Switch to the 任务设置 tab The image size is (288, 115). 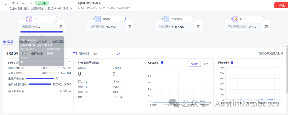[58, 41]
